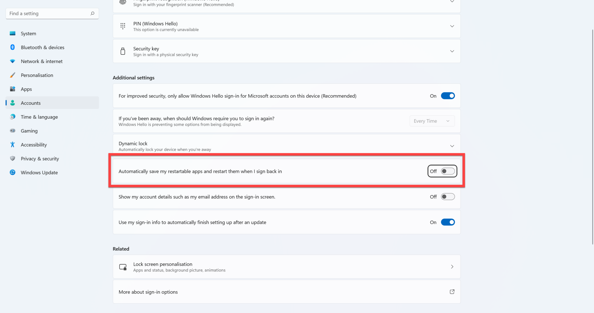Click the Network & internet wifi icon

(12, 61)
